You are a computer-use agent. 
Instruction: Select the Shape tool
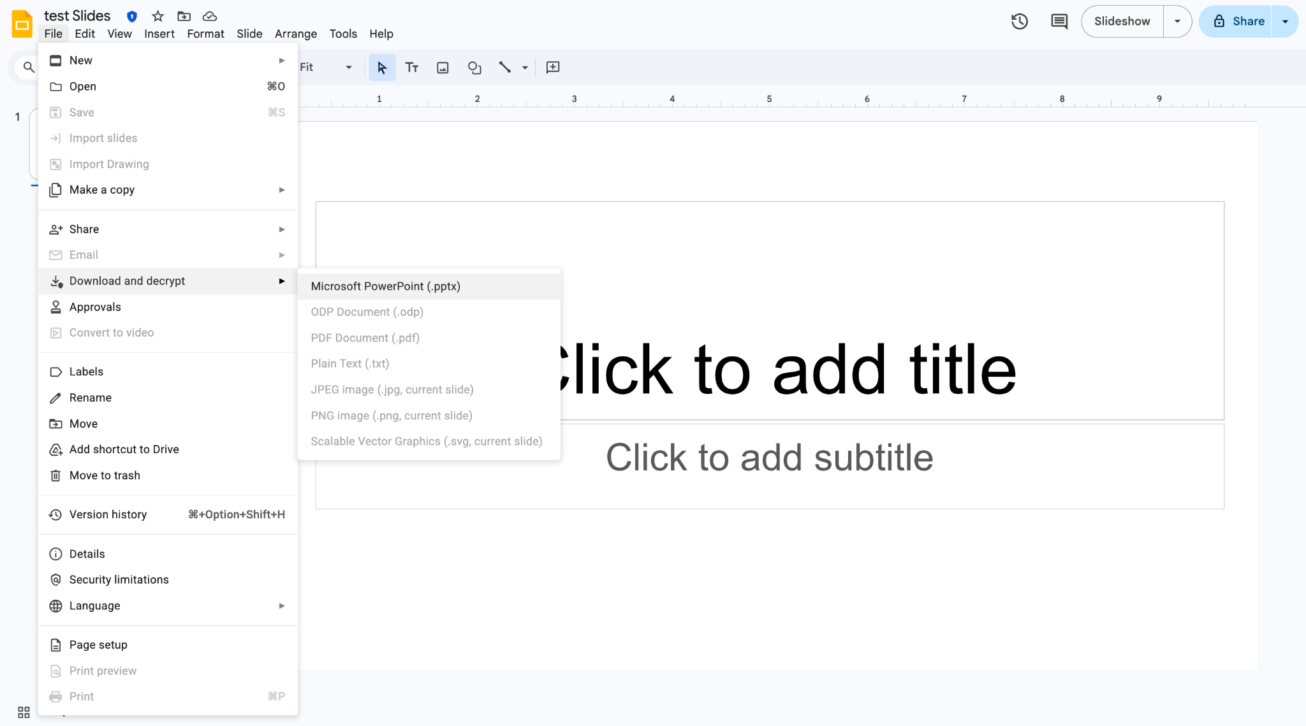(x=474, y=67)
